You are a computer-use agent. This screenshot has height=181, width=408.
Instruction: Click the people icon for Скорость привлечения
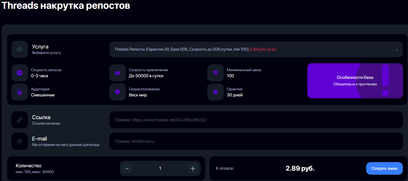coord(118,73)
